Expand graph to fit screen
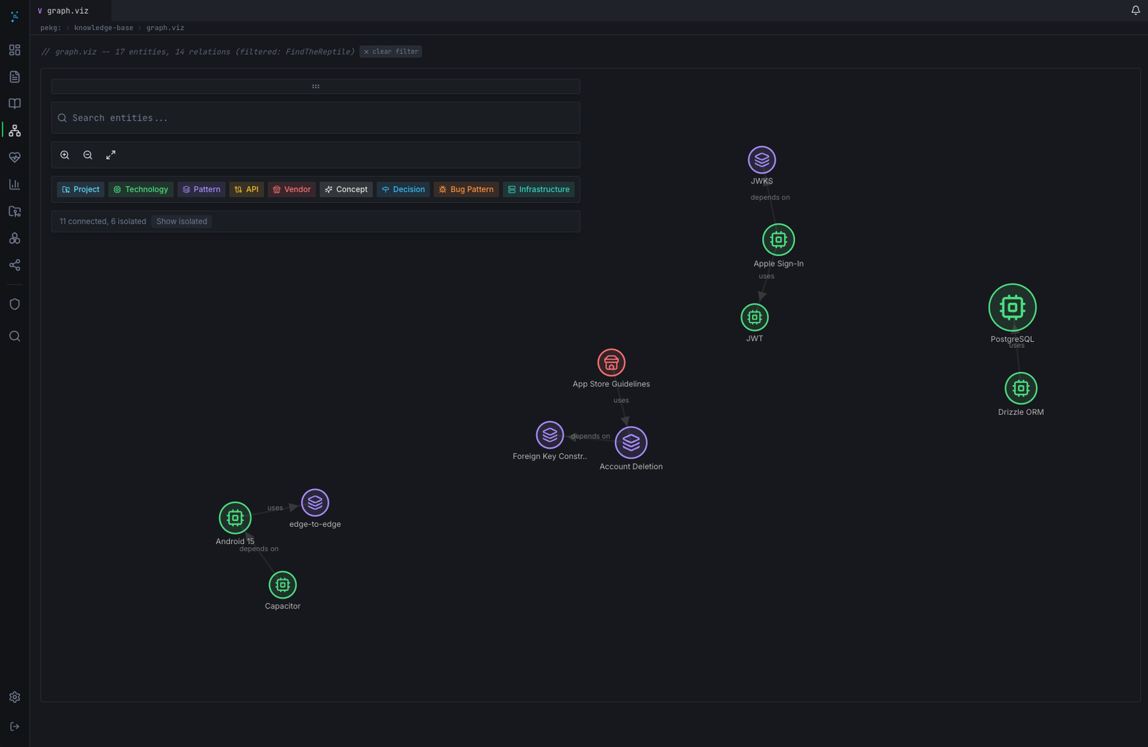Screen dimensions: 1148x747 coord(110,155)
